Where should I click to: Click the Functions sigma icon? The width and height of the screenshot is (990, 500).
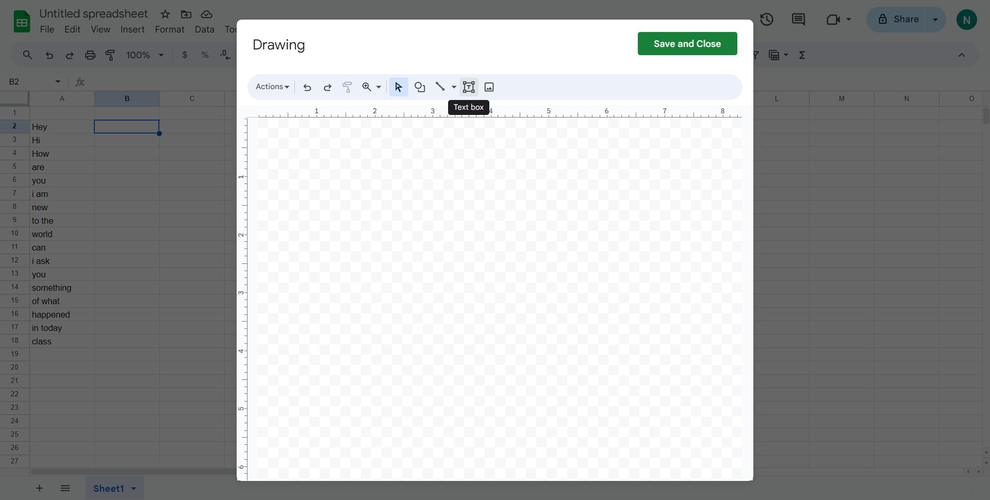pyautogui.click(x=802, y=55)
